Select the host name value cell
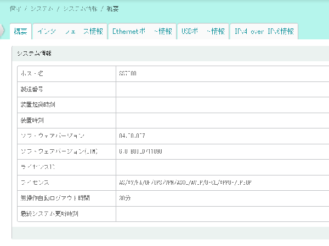 (128, 74)
